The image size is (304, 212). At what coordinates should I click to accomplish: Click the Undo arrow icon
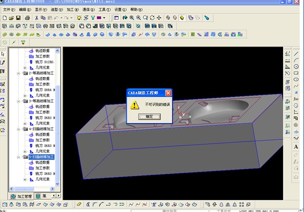click(x=56, y=18)
